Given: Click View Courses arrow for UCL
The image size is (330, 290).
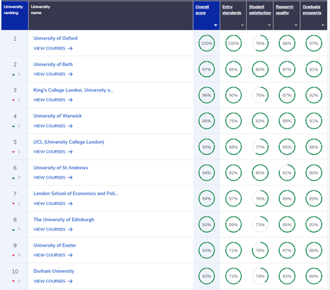Looking at the screenshot, I should [x=70, y=152].
